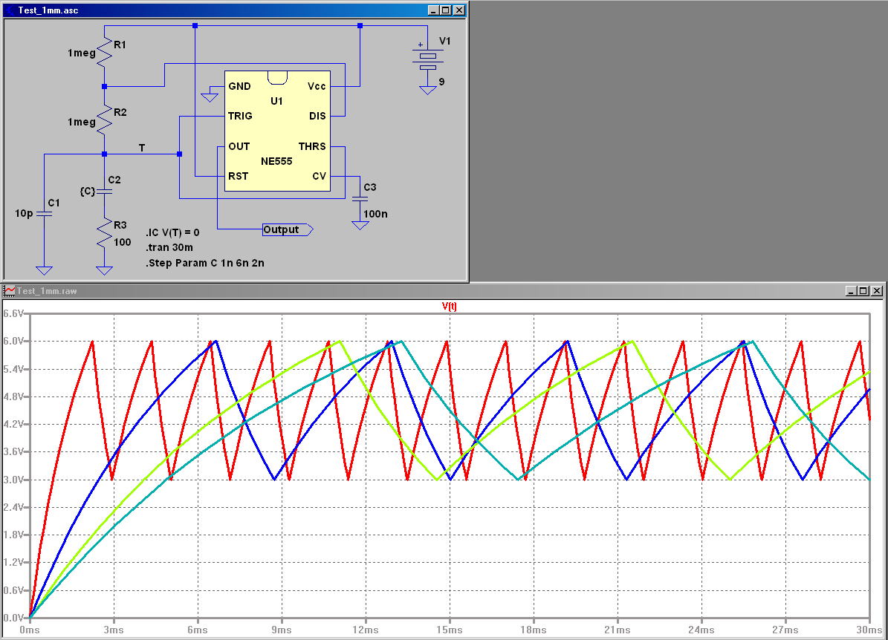Select the V(t) trace label
This screenshot has height=640, width=888.
click(449, 306)
